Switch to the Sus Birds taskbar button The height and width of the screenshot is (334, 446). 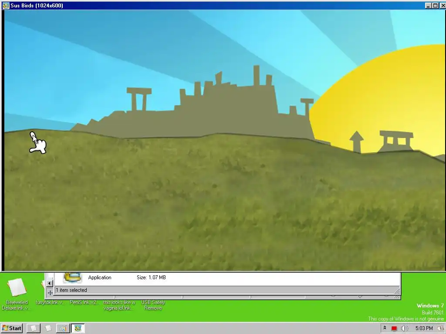(78, 328)
